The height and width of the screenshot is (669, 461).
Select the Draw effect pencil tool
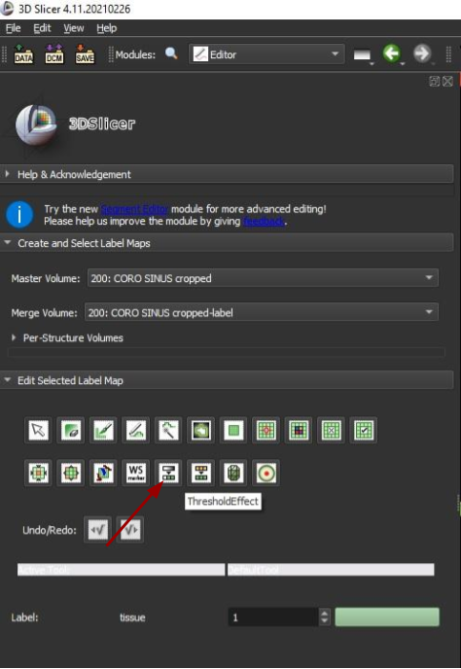[x=136, y=430]
